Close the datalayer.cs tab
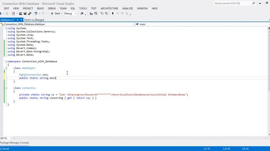Screen dimensions: 270x151 [22, 20]
